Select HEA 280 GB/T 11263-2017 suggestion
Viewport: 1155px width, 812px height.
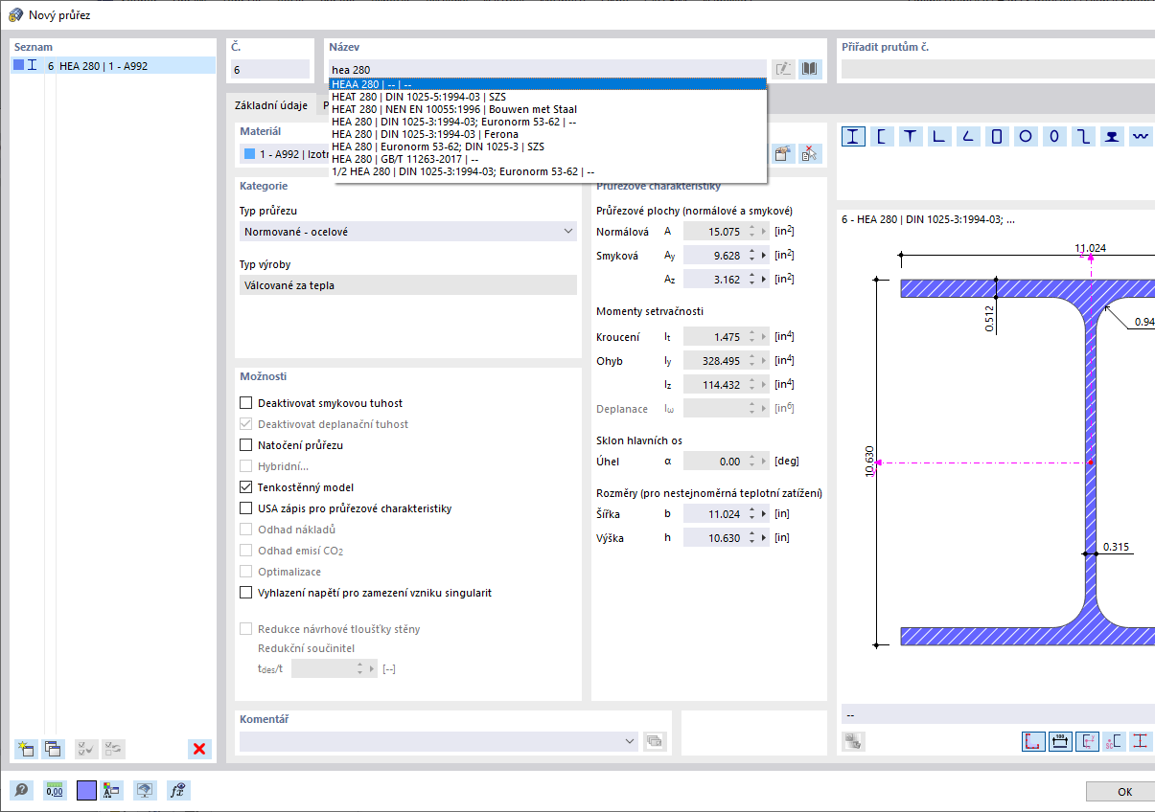click(x=548, y=159)
